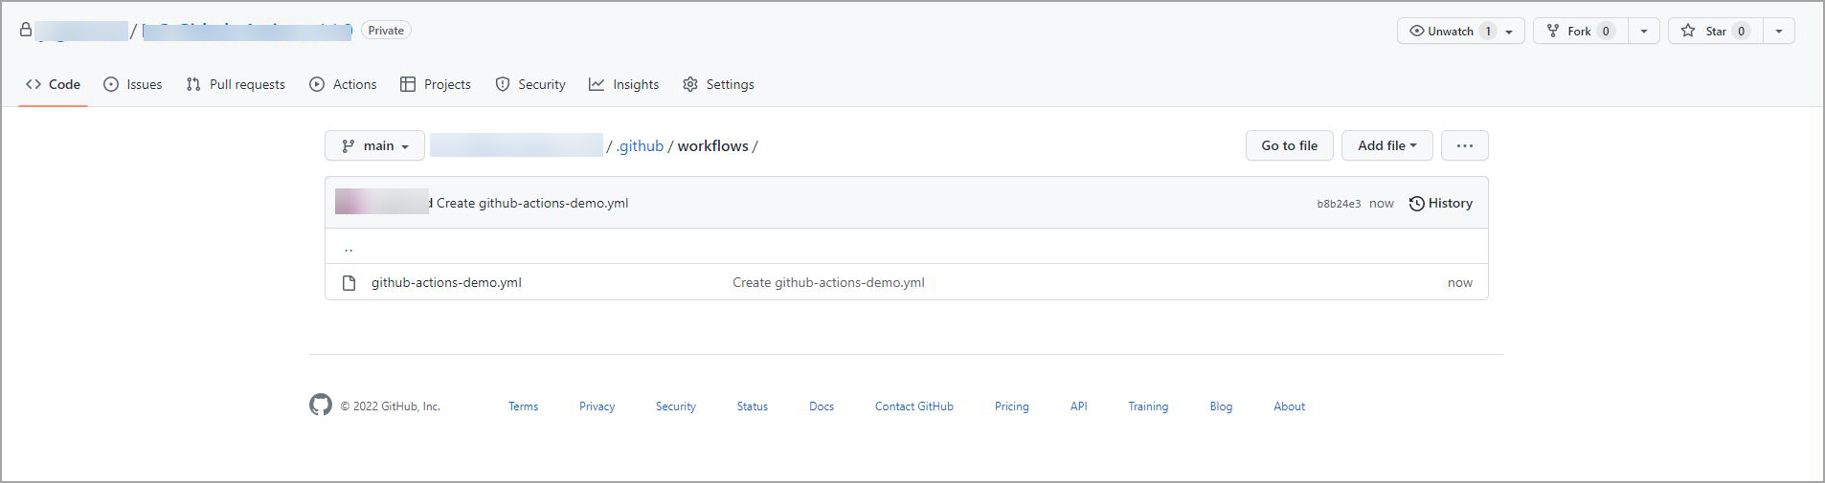Expand the Unwatch dropdown arrow
Image resolution: width=1825 pixels, height=483 pixels.
(x=1510, y=32)
